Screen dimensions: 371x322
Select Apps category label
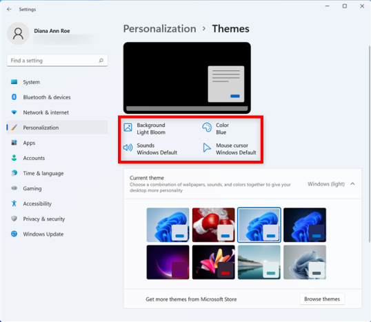29,143
